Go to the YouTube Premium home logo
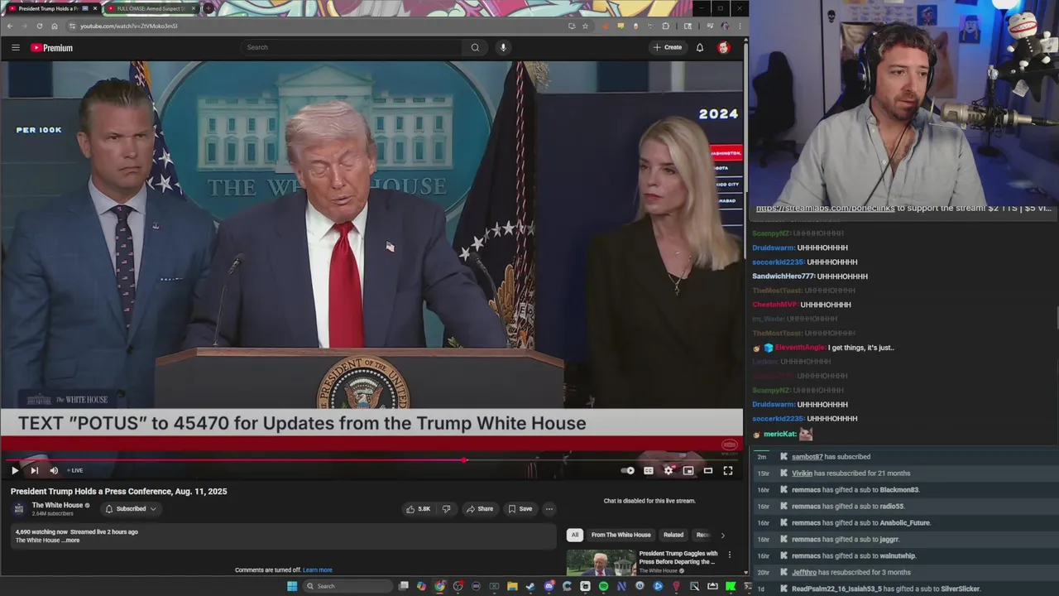This screenshot has height=596, width=1059. 52,48
